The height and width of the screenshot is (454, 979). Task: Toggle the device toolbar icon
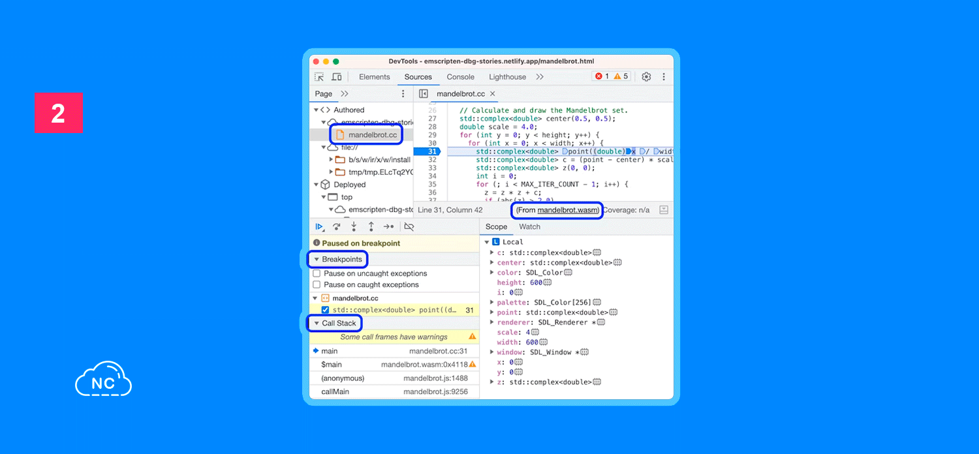337,77
